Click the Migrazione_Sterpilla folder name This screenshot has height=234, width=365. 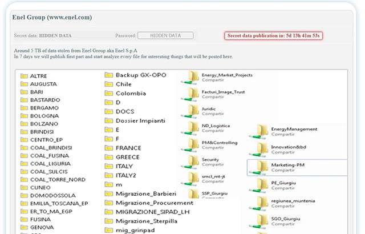coord(147,221)
